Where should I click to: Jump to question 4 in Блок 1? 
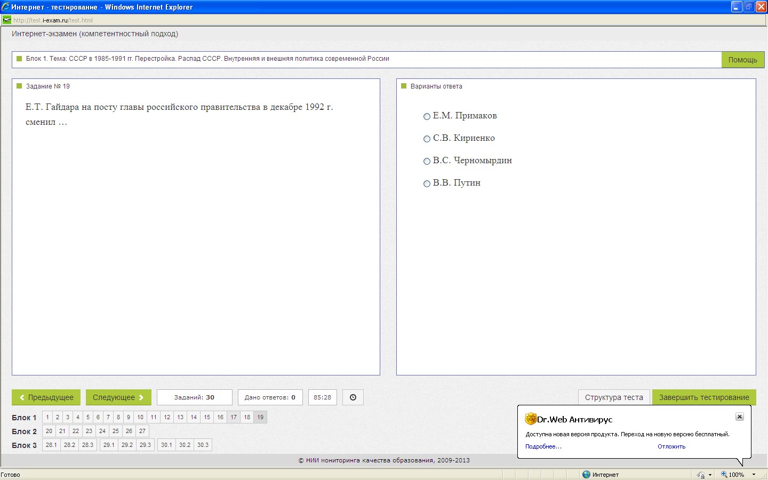(x=78, y=417)
